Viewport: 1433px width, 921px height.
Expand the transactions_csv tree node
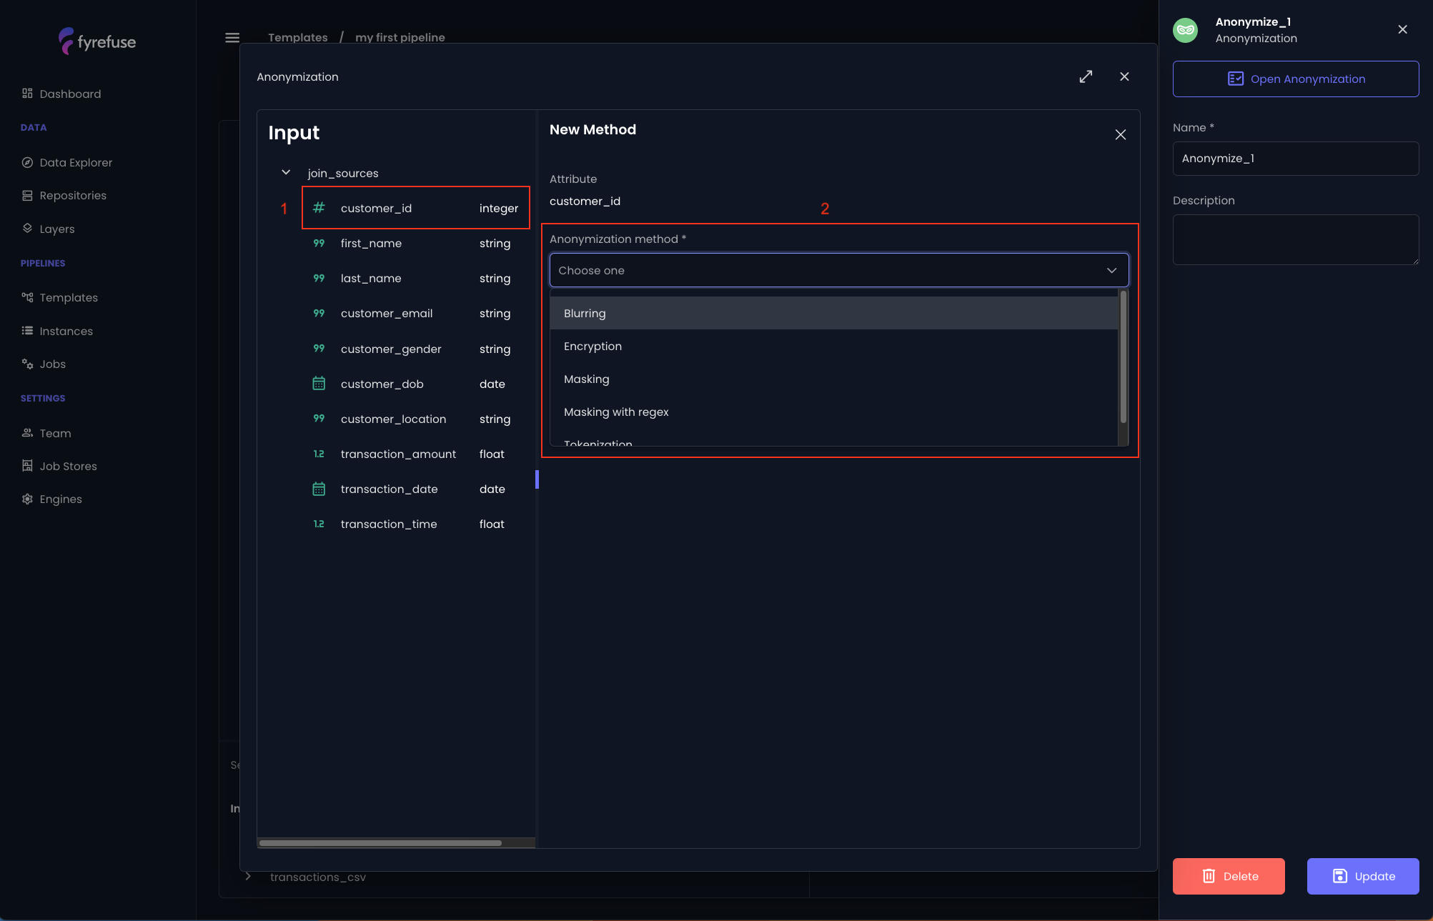[248, 876]
